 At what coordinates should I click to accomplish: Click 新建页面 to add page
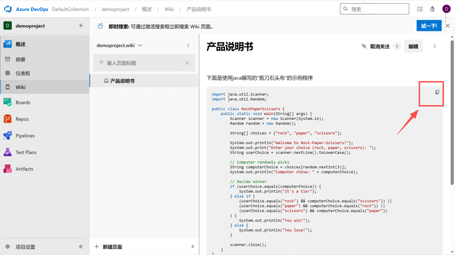coord(108,247)
